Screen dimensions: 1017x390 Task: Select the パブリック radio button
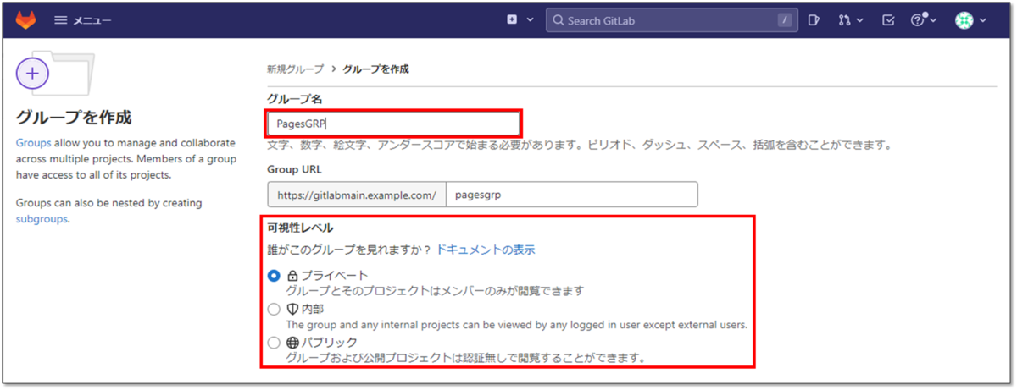click(274, 343)
